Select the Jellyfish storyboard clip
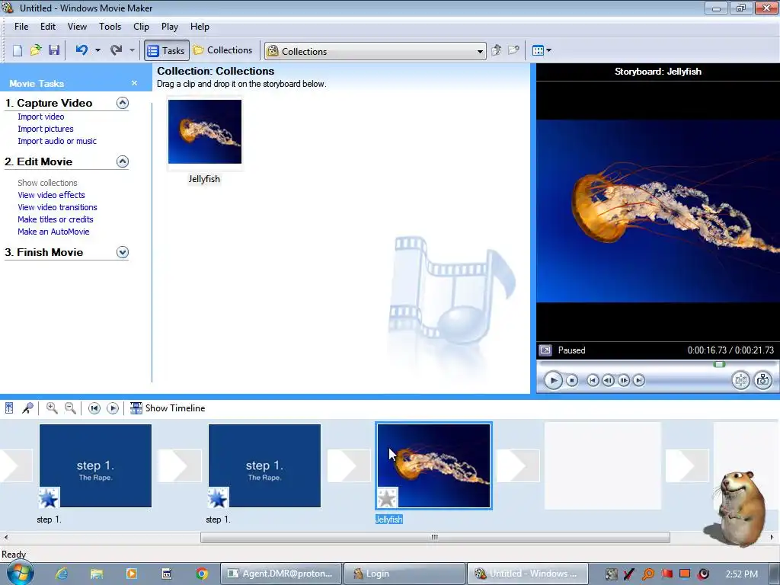The width and height of the screenshot is (780, 585). 433,465
